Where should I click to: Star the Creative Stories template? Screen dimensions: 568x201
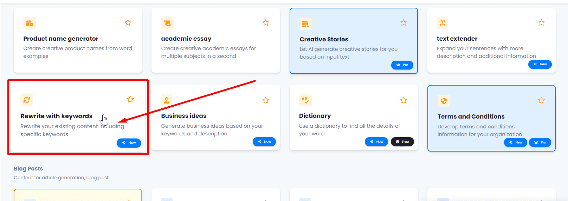point(404,23)
